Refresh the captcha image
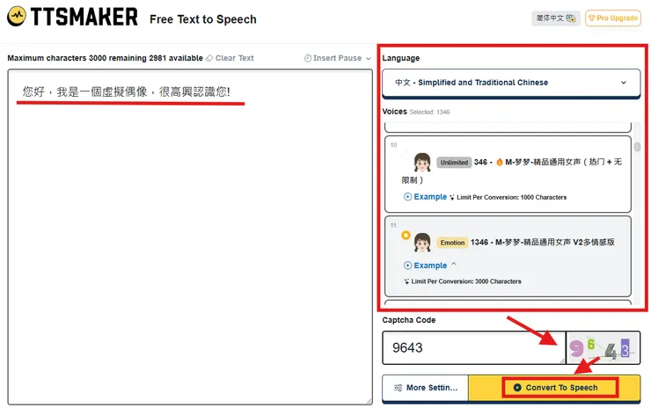 coord(603,348)
